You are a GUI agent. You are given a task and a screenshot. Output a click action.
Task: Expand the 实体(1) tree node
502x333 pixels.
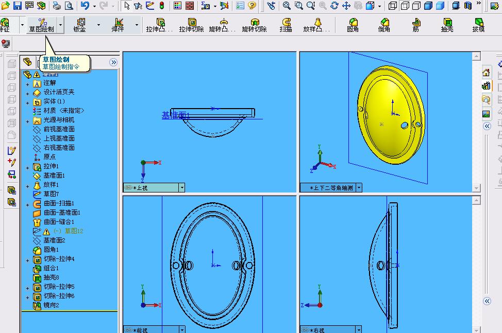coord(27,103)
